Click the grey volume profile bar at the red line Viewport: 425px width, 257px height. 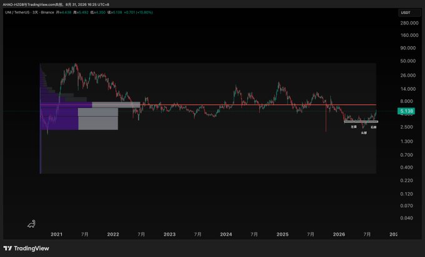(116, 104)
